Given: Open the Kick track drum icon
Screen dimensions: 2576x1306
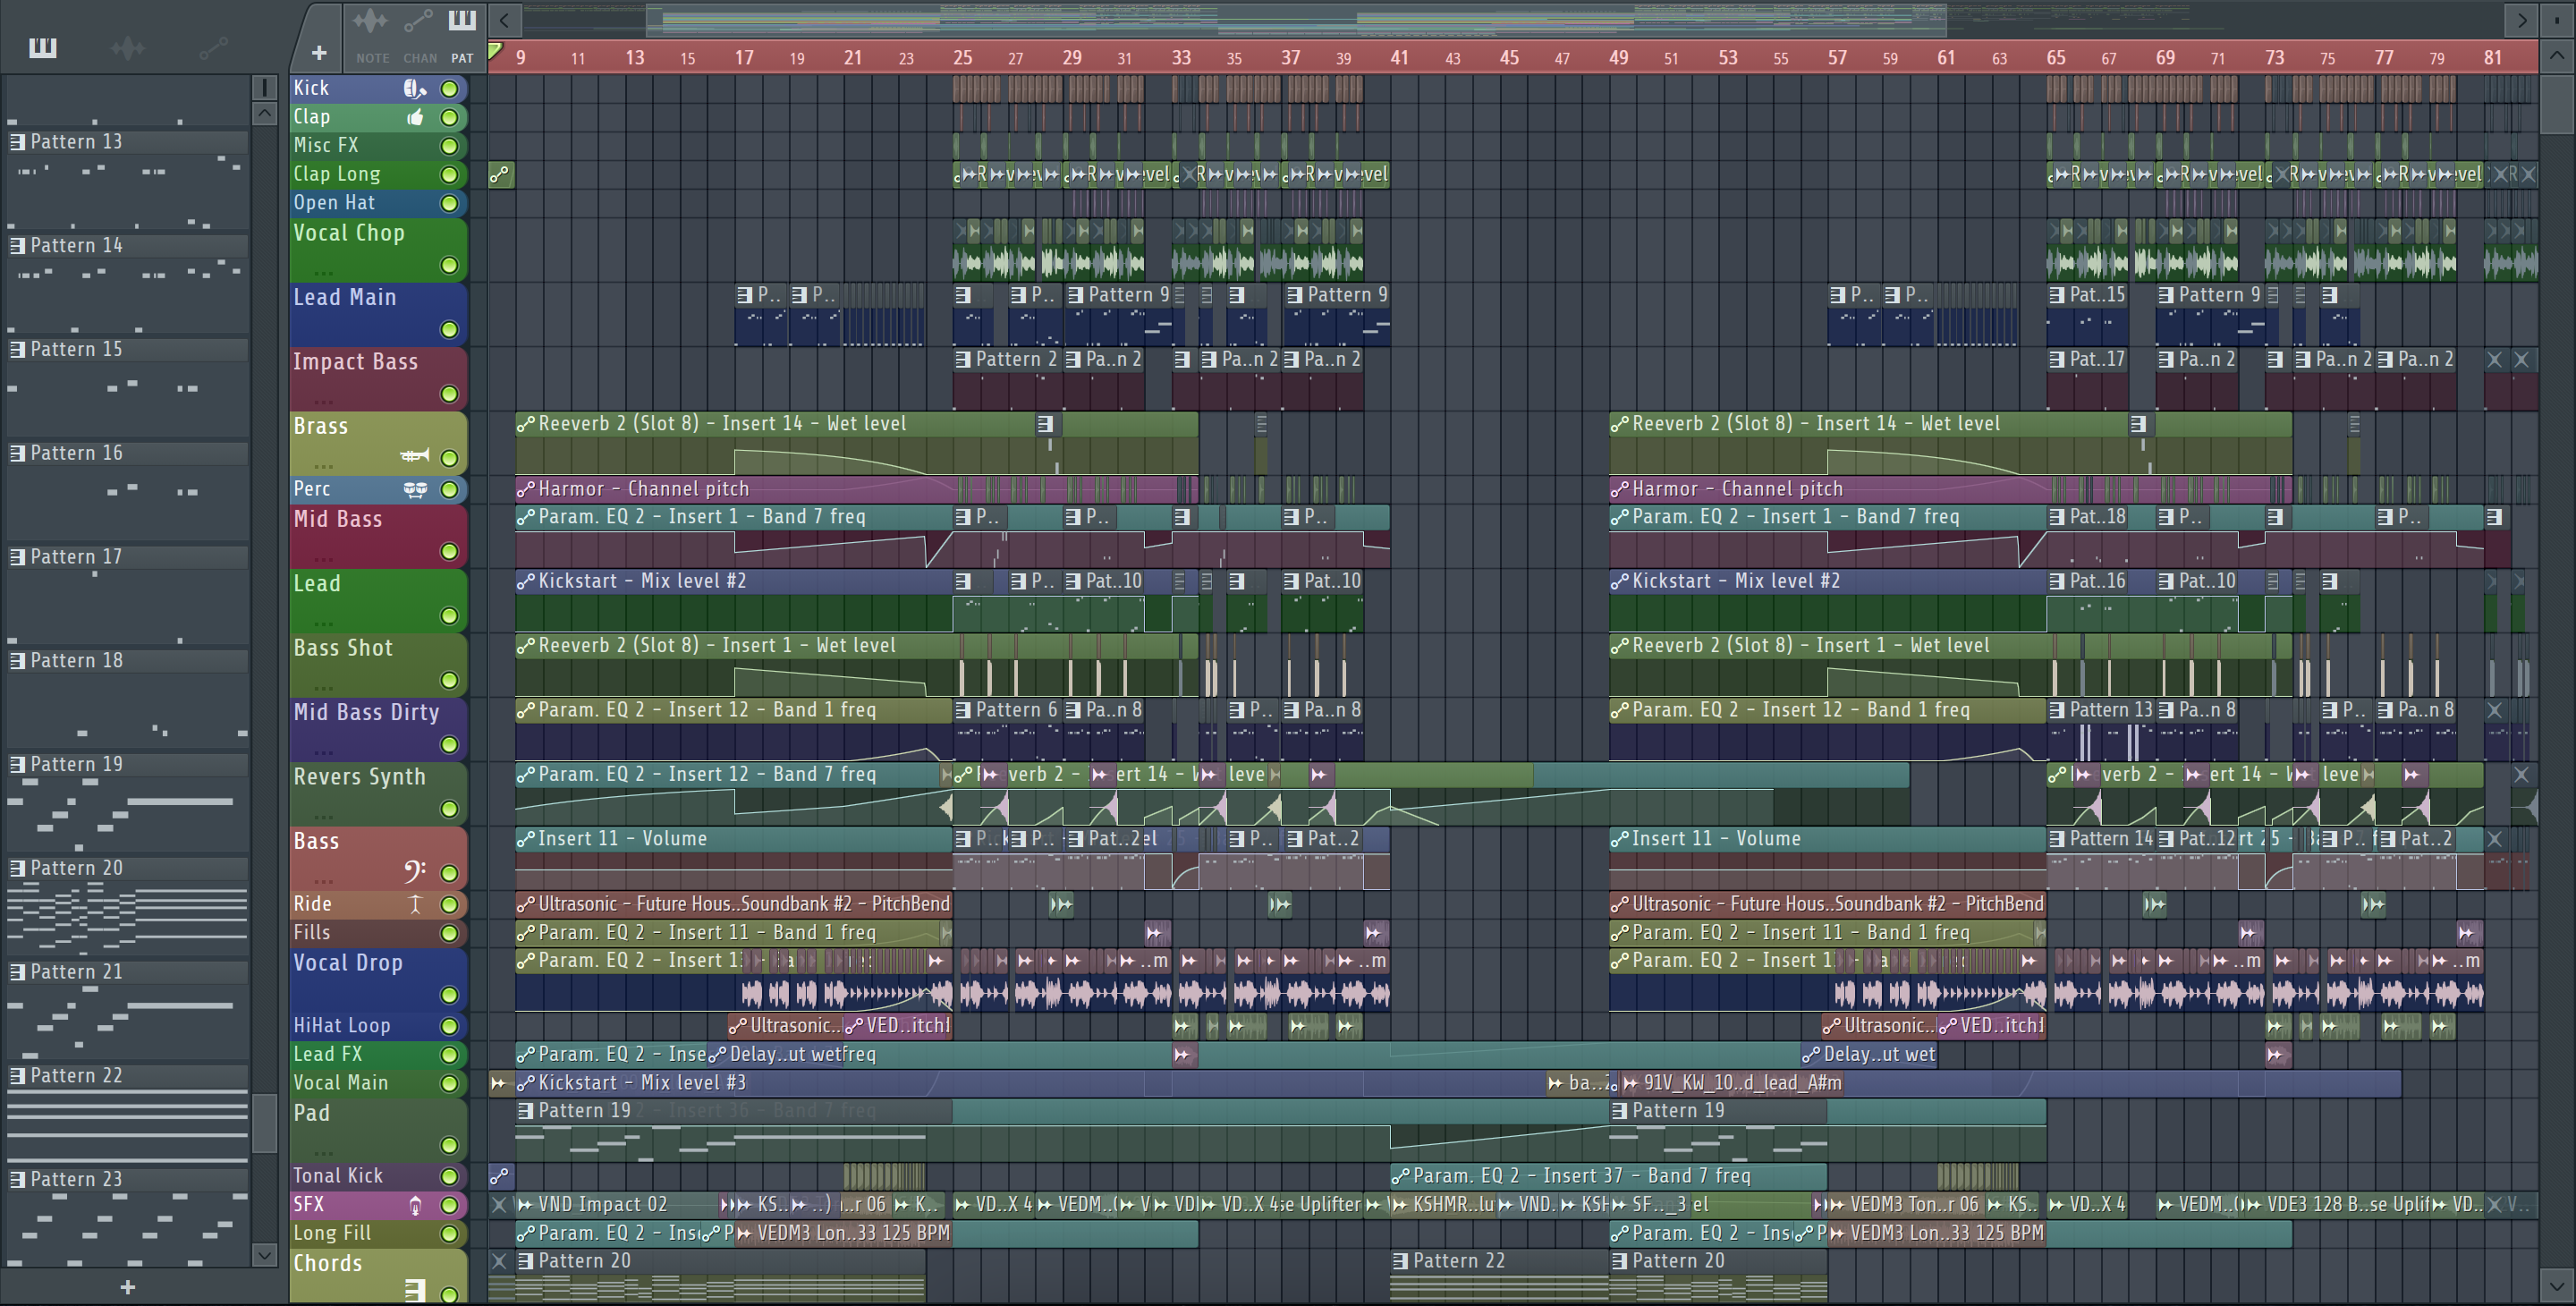Looking at the screenshot, I should tap(414, 89).
